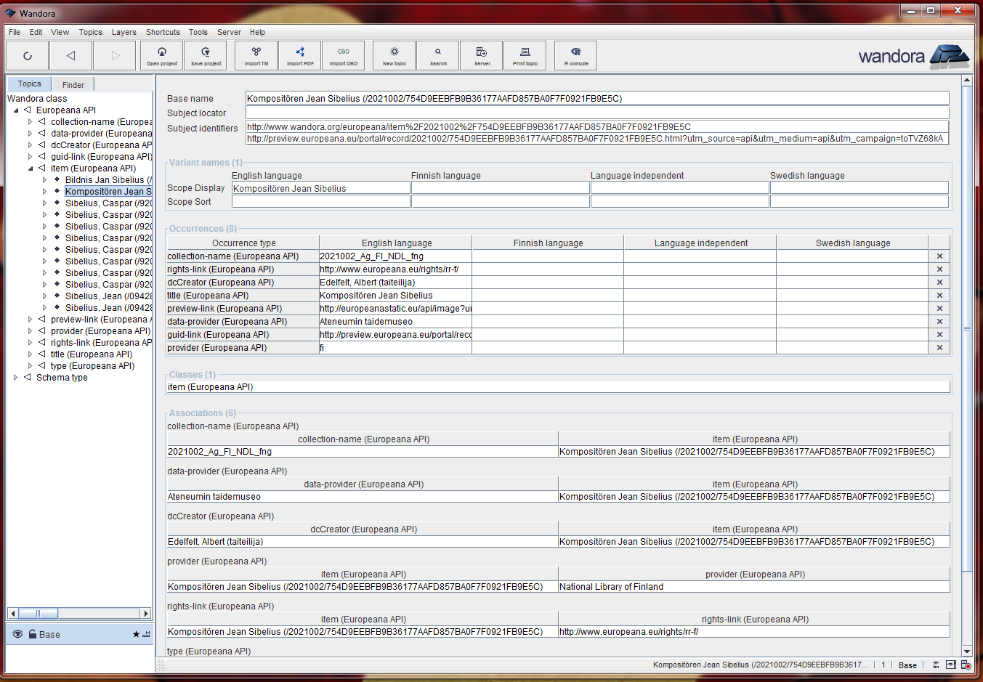This screenshot has height=682, width=983.
Task: Click the Save project toolbar icon
Action: click(206, 55)
